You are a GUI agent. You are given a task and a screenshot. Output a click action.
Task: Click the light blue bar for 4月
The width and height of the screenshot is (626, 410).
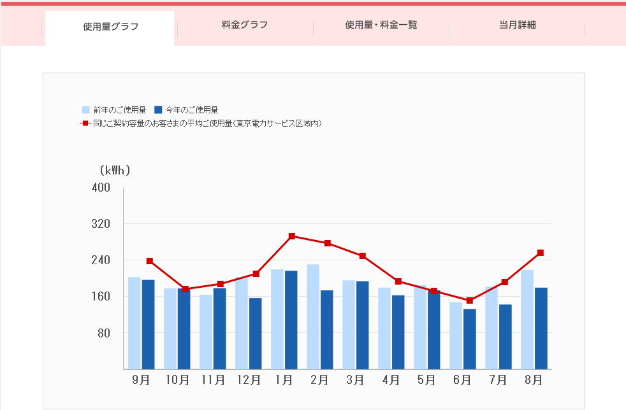pyautogui.click(x=384, y=328)
